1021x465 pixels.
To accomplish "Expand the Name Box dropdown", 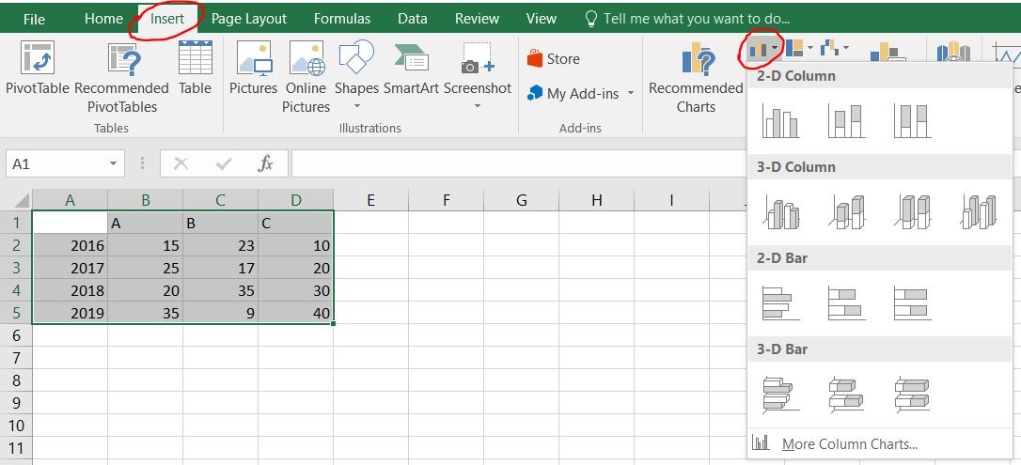I will click(114, 163).
